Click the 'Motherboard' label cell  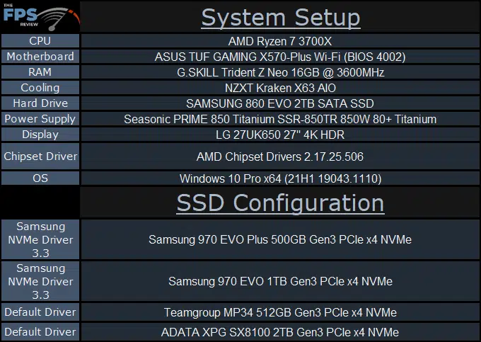[40, 57]
